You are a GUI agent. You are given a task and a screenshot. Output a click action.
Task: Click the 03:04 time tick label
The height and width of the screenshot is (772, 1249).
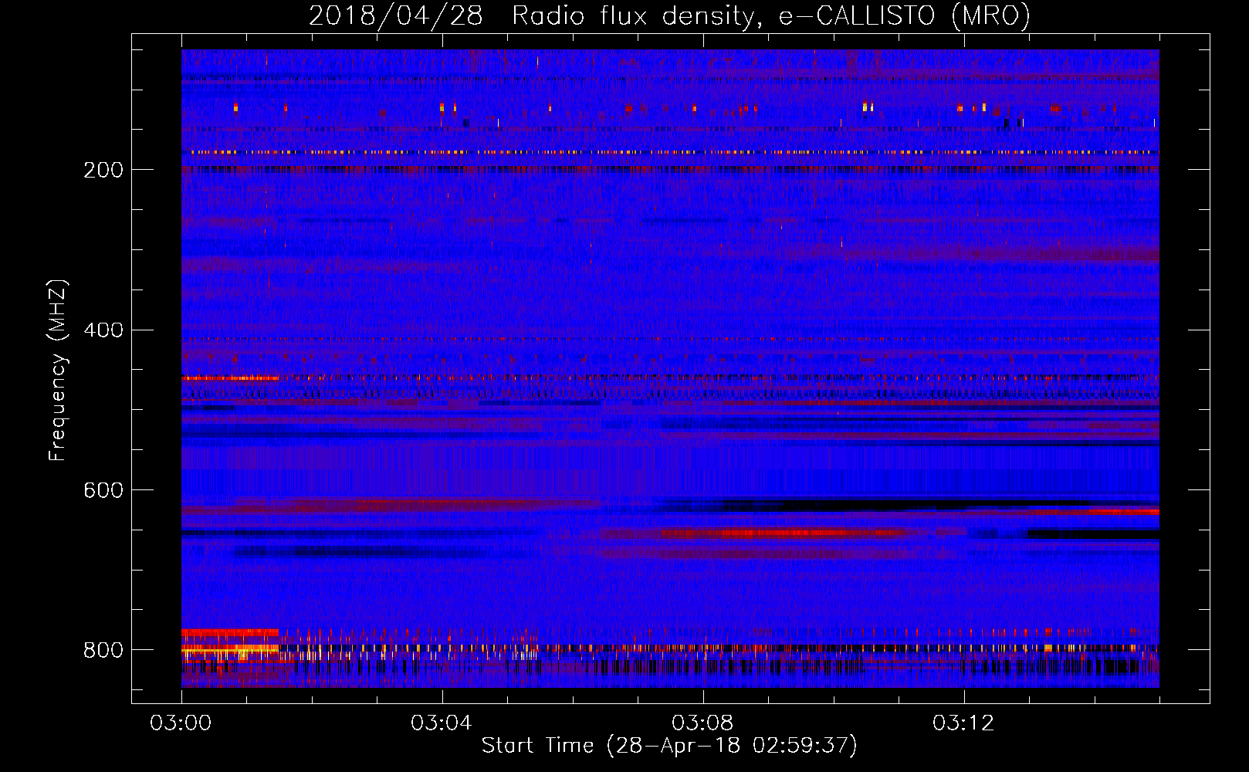point(442,723)
